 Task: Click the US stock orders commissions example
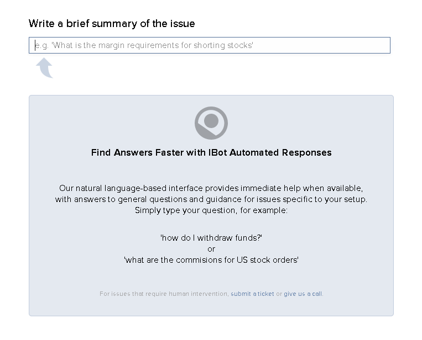[x=211, y=260]
